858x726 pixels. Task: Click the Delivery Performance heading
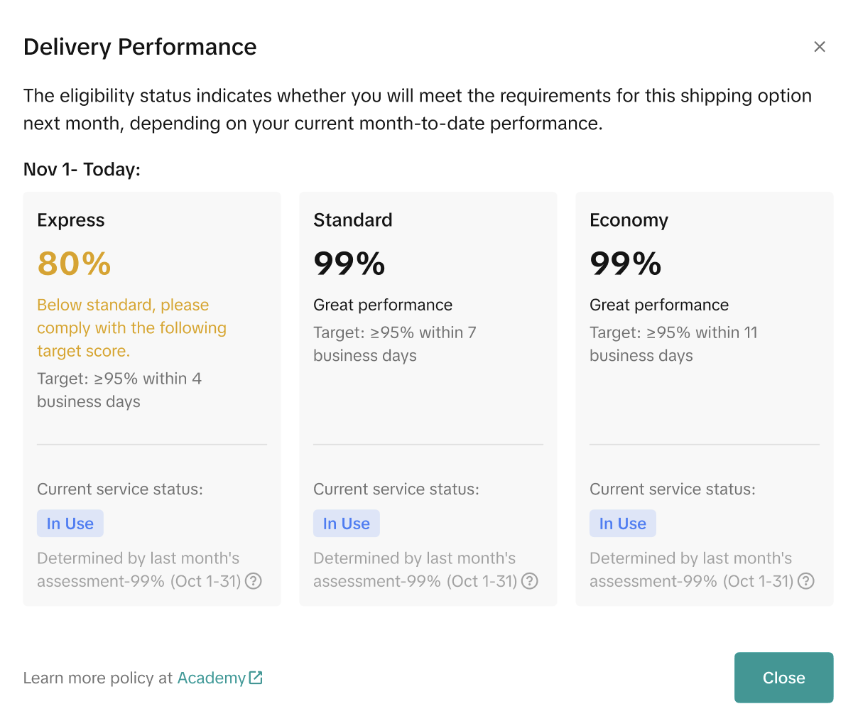(x=140, y=47)
